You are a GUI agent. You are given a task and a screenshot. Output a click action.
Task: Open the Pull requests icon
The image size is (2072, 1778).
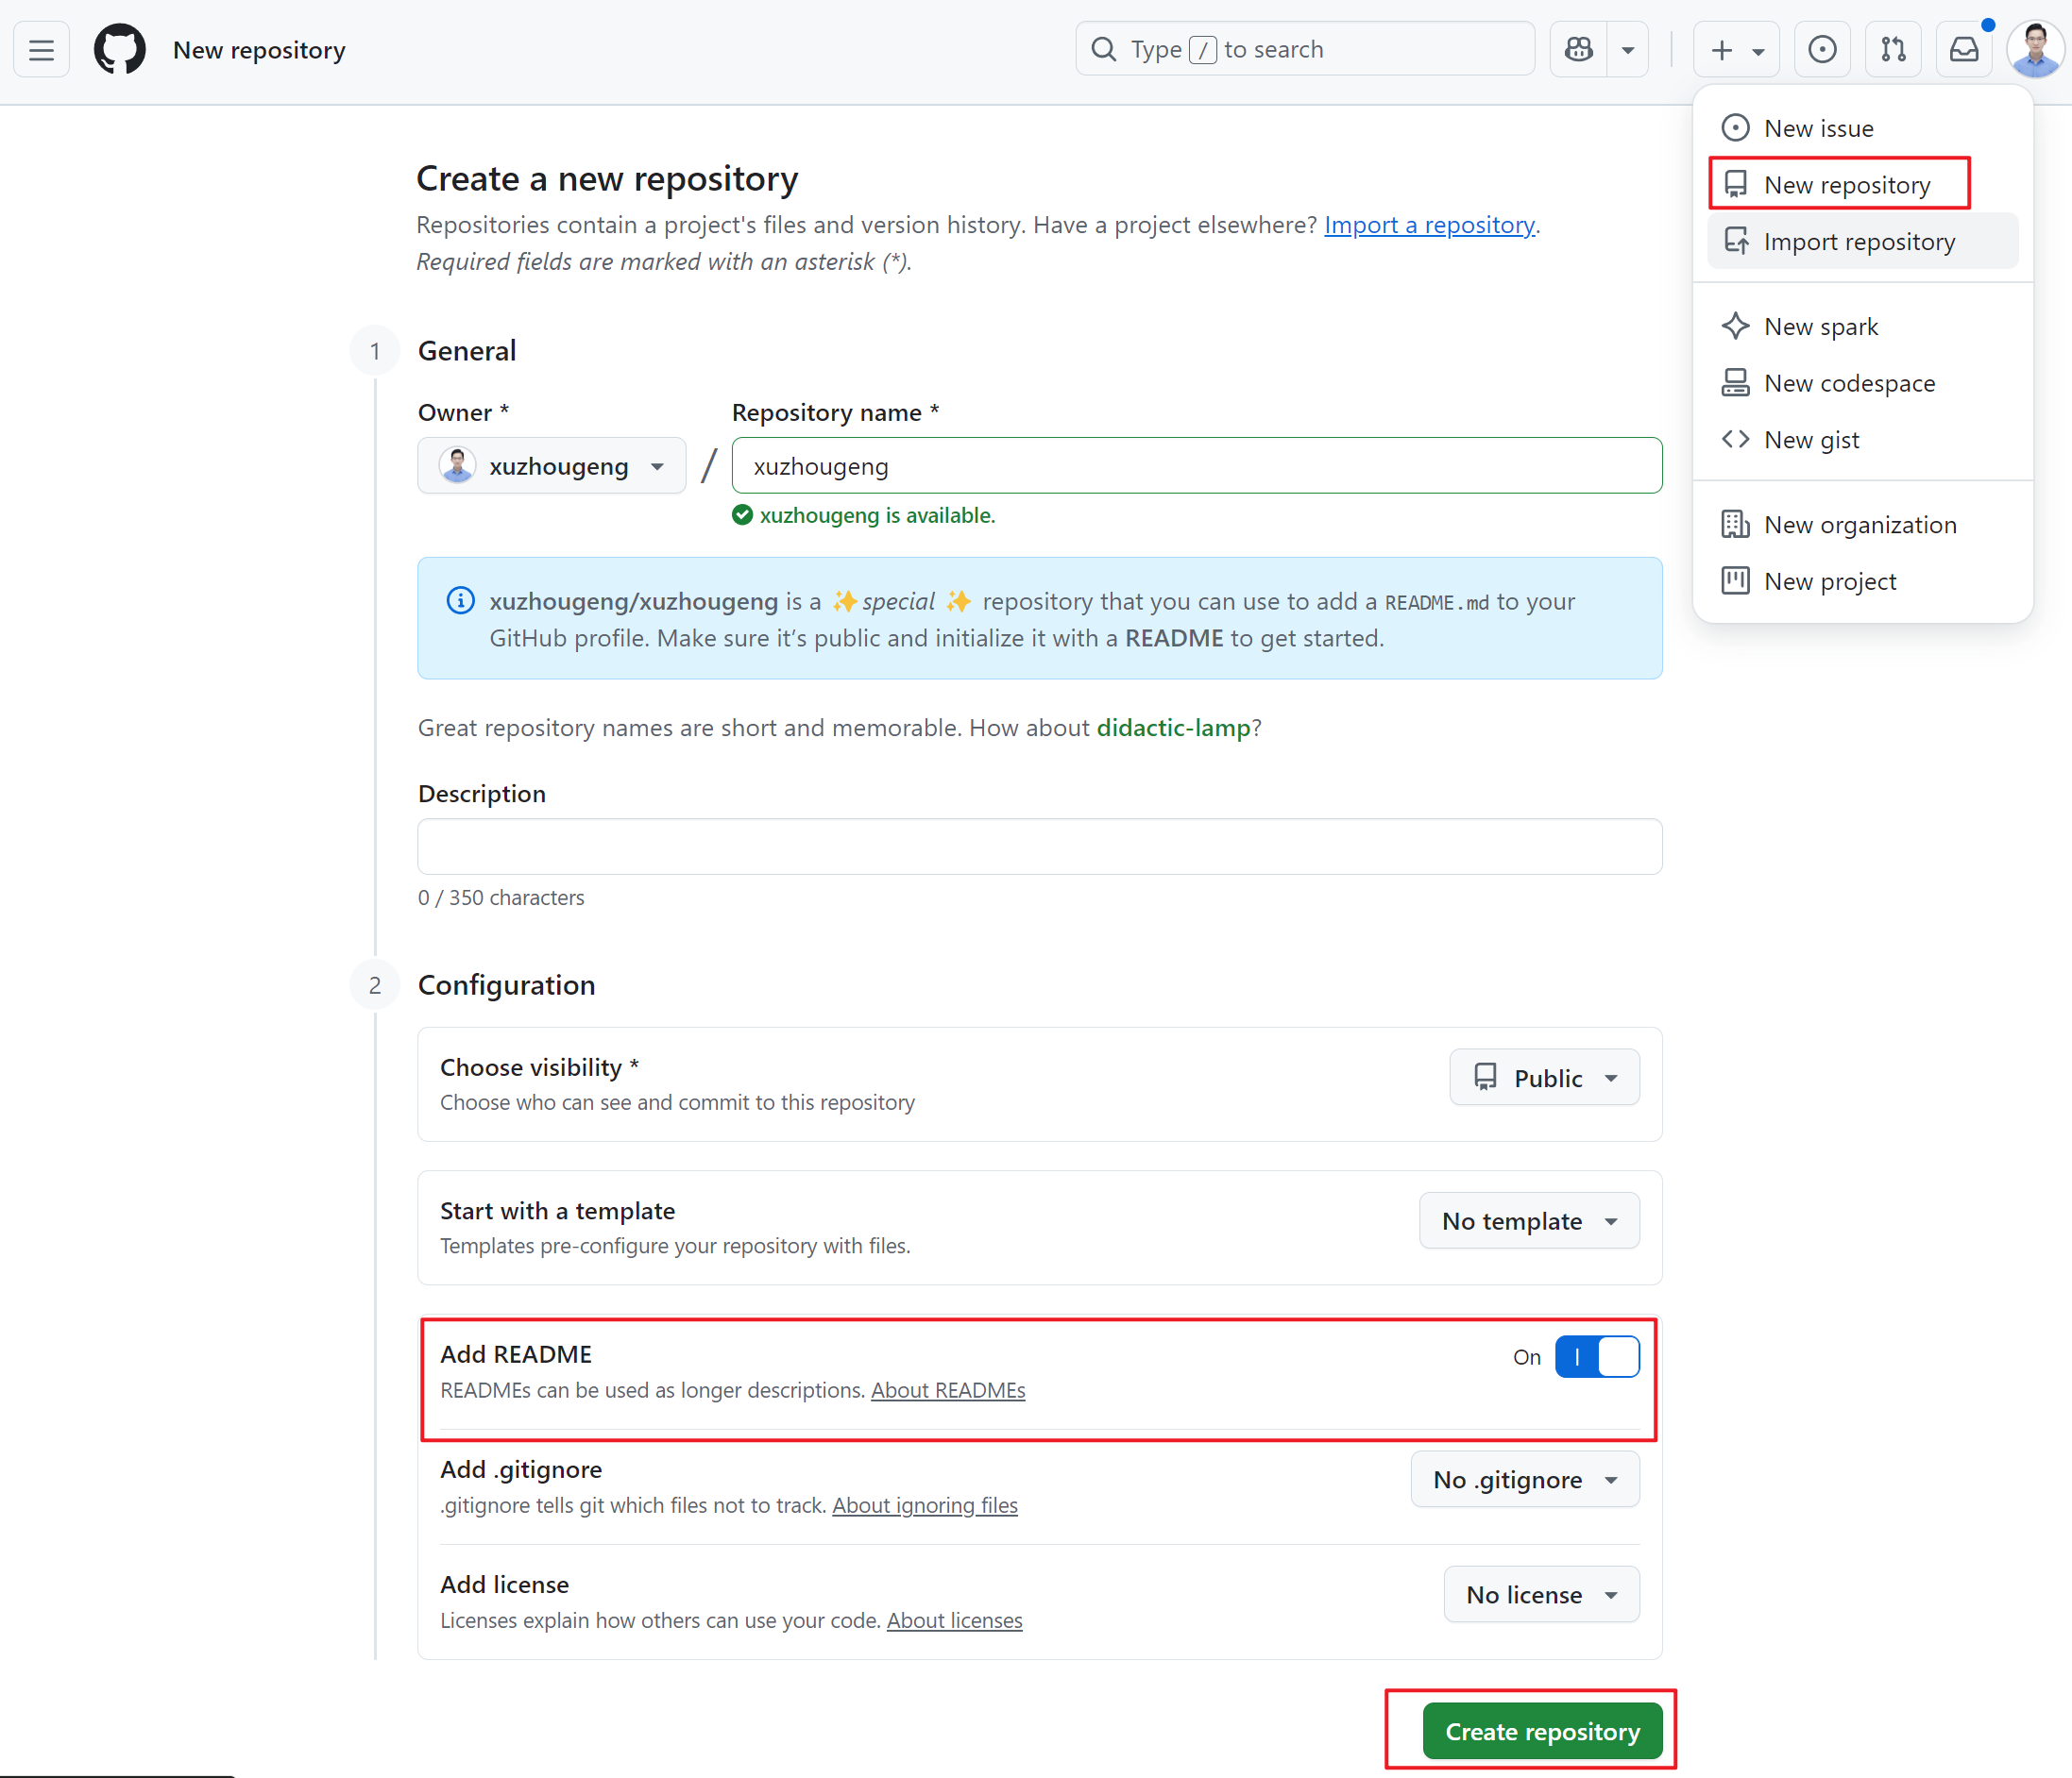(x=1892, y=49)
